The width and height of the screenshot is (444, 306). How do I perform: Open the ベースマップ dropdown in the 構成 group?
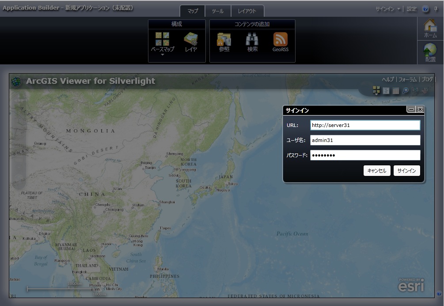162,43
